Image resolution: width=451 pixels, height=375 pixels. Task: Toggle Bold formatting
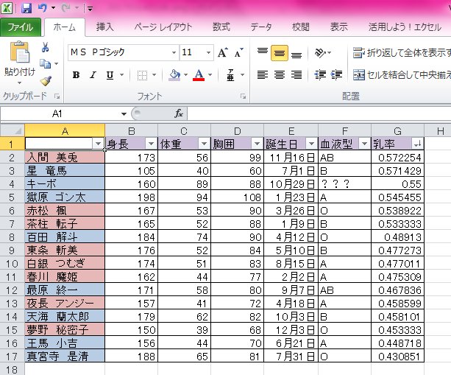pos(76,75)
